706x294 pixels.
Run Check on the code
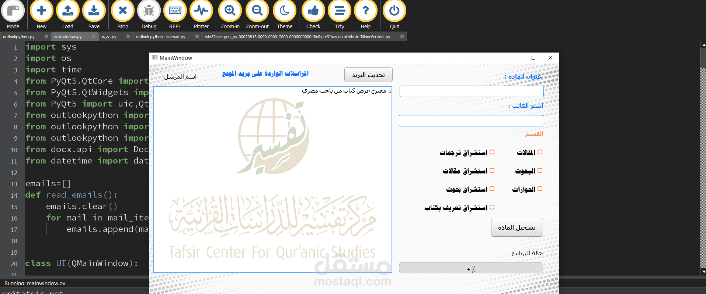[x=313, y=15]
